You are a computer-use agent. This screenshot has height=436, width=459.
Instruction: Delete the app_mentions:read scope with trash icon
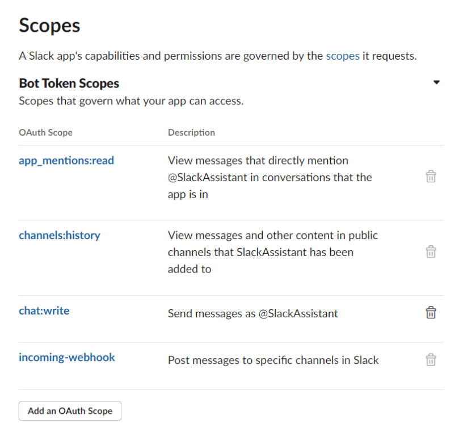coord(431,177)
